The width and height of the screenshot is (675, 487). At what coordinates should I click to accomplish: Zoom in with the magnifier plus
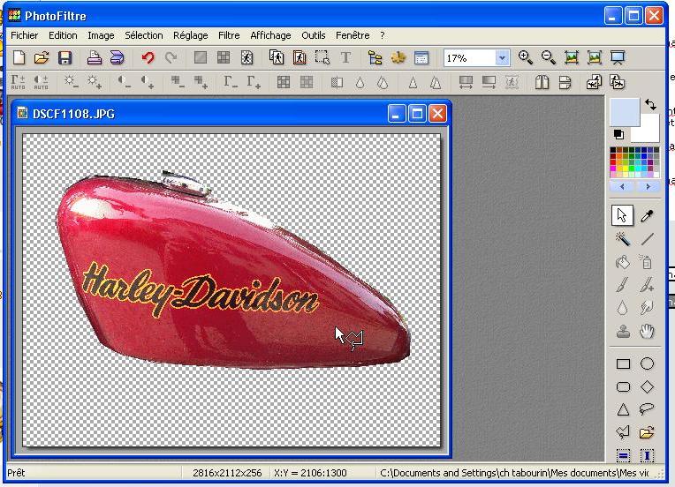[x=526, y=57]
